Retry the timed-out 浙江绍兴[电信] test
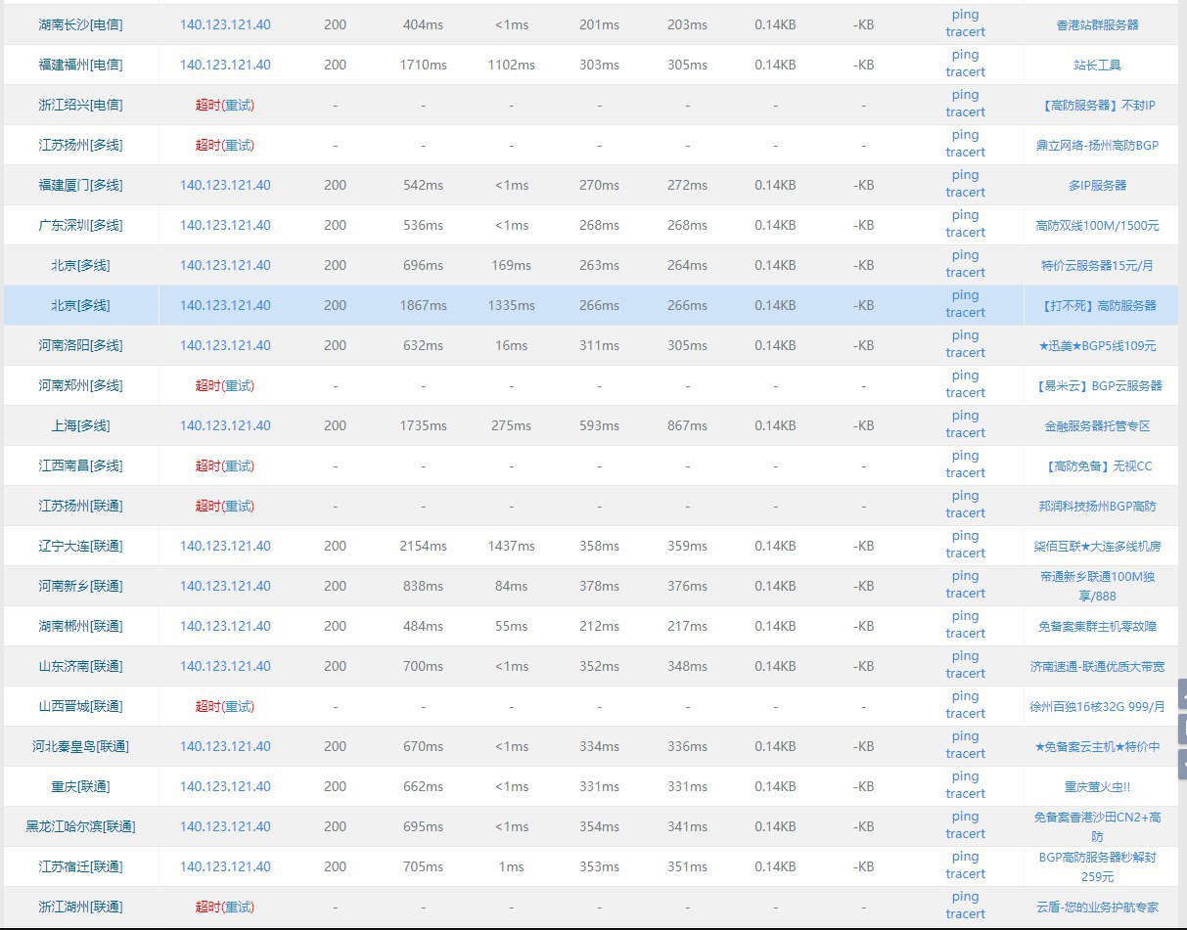 239,105
